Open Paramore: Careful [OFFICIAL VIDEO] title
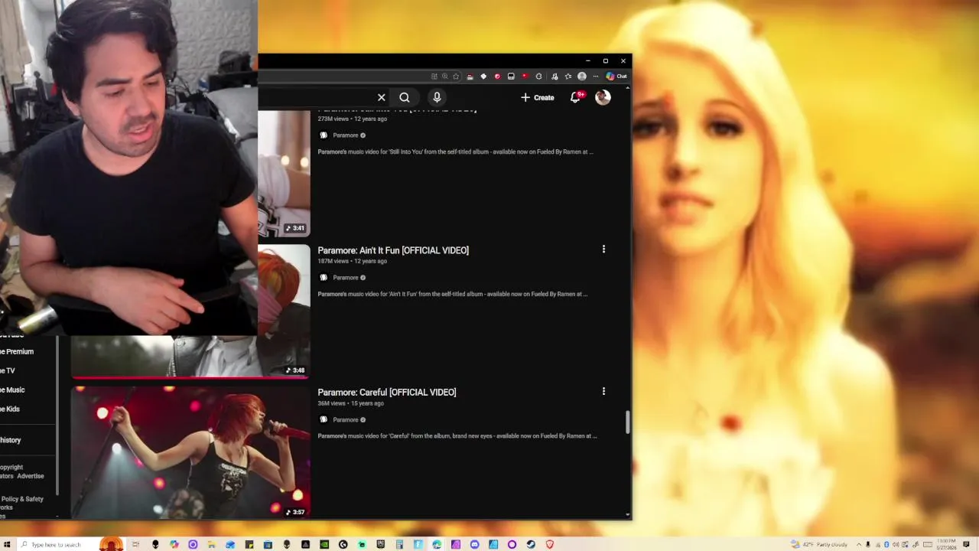The width and height of the screenshot is (979, 551). click(x=387, y=392)
